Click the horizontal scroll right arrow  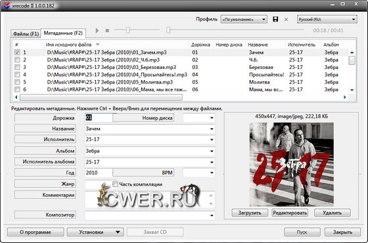point(345,97)
